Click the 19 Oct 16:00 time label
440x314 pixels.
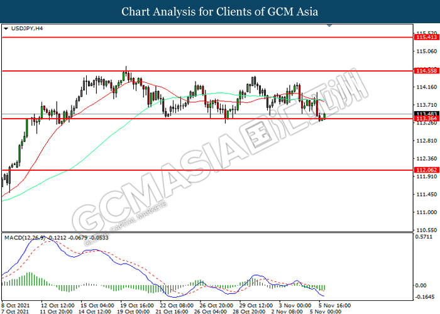tap(137, 306)
